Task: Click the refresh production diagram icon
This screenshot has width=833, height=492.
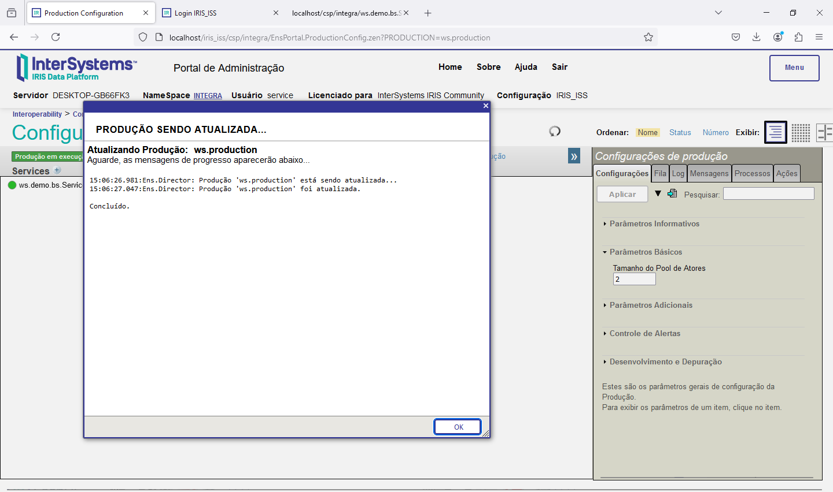Action: coord(555,131)
